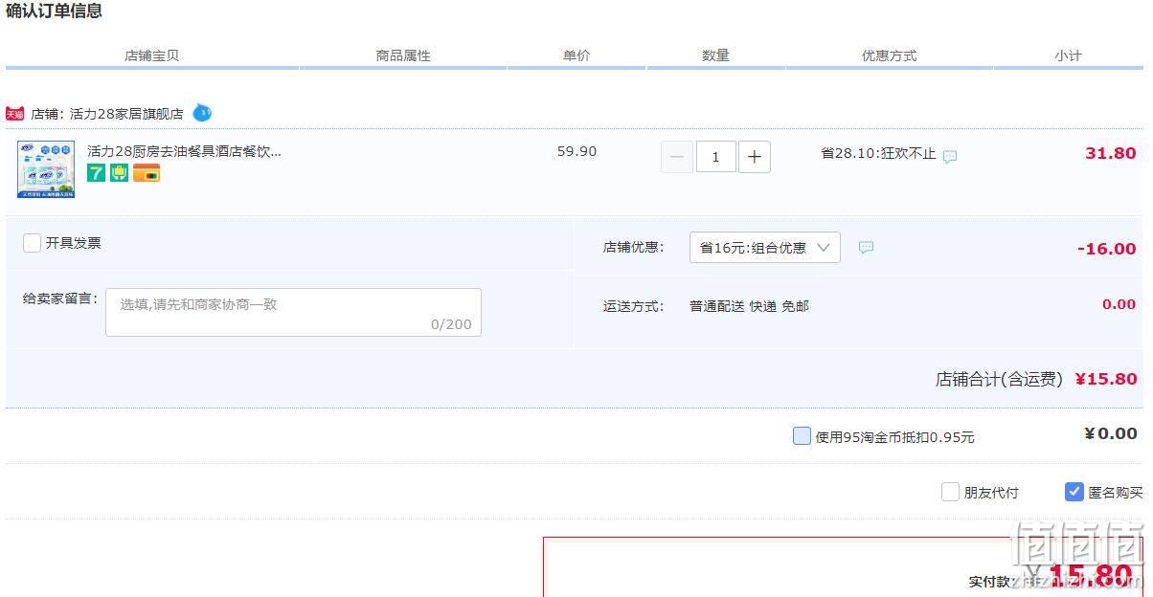This screenshot has width=1153, height=597.
Task: Open the product thumbnail image
Action: click(x=46, y=169)
